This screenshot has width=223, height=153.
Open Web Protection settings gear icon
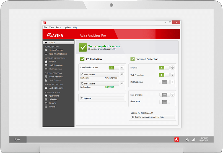(172, 75)
